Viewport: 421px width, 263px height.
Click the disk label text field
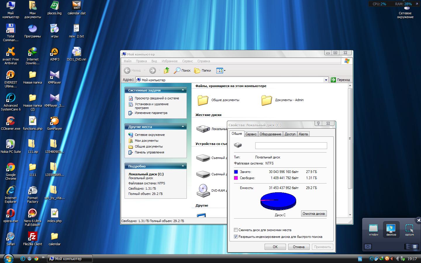click(291, 146)
